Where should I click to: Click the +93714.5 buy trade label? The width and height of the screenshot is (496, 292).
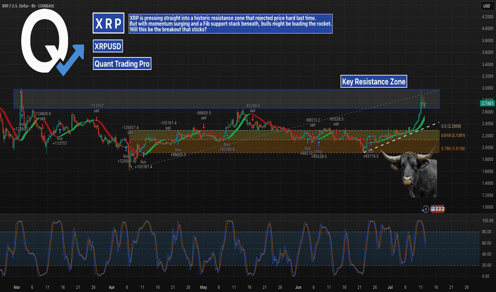[x=371, y=154]
